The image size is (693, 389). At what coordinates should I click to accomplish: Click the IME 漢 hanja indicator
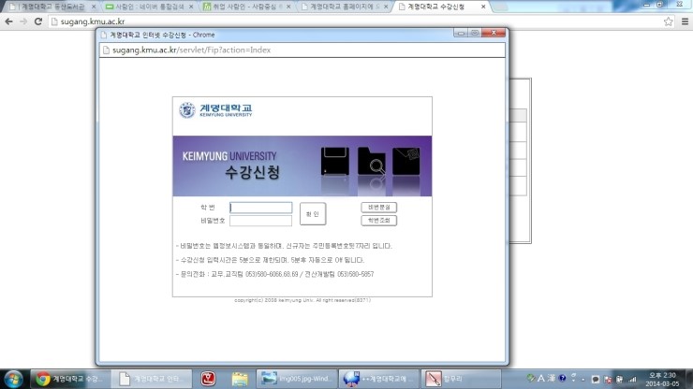[552, 379]
